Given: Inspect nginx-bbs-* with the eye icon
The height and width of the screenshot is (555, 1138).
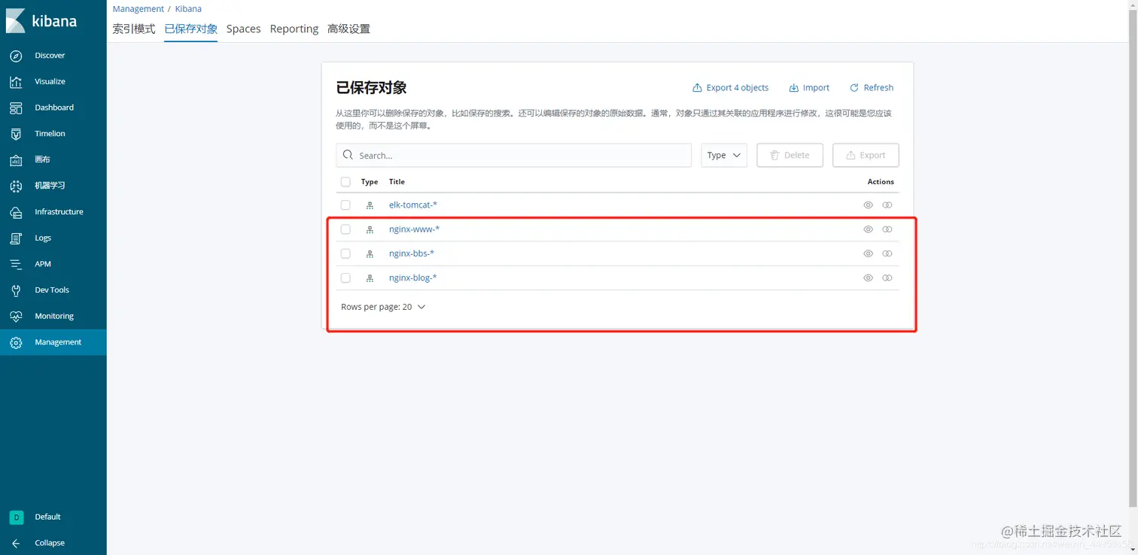Looking at the screenshot, I should (x=868, y=253).
